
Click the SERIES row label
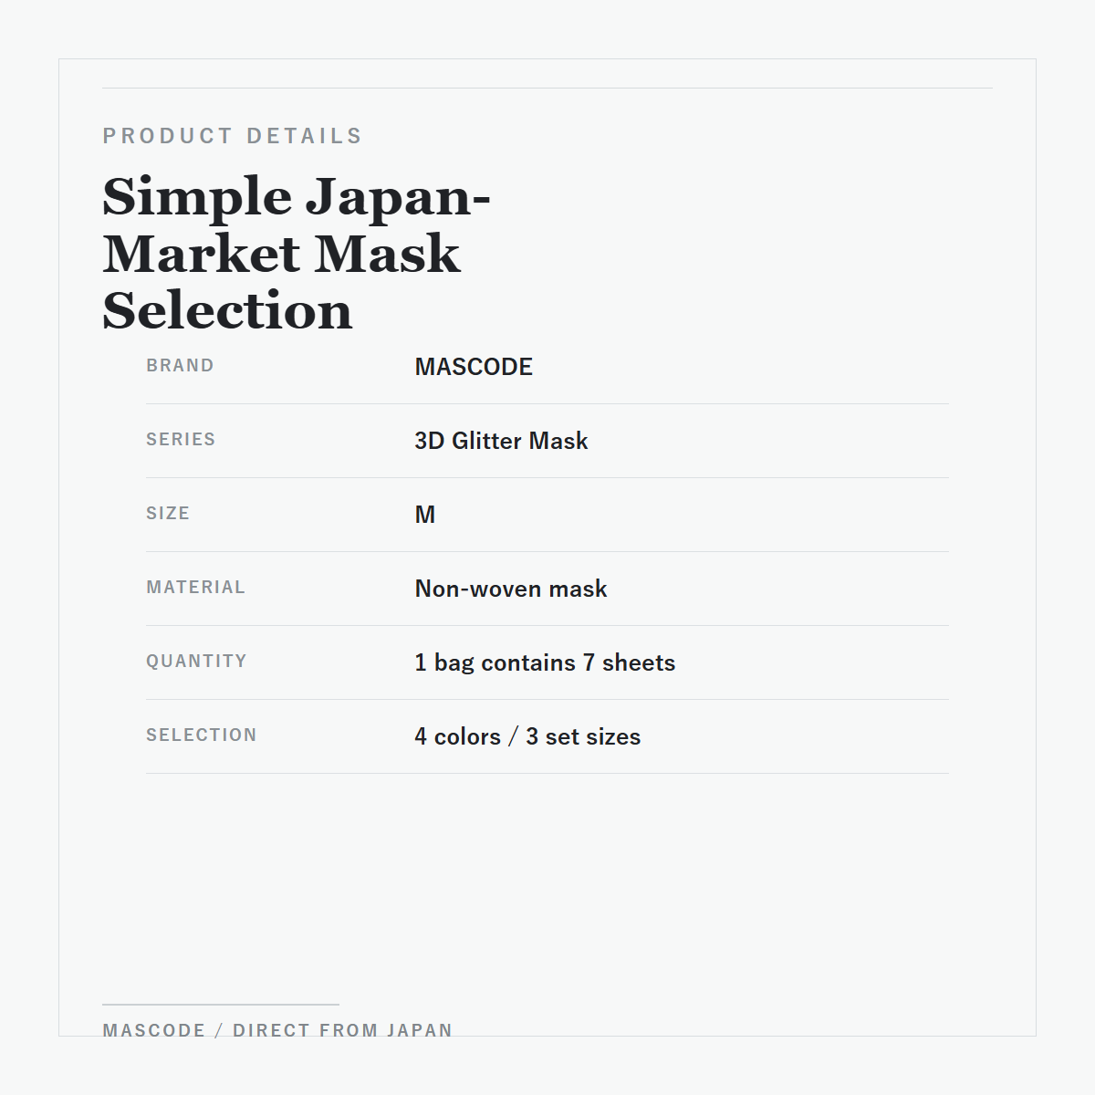pos(181,439)
